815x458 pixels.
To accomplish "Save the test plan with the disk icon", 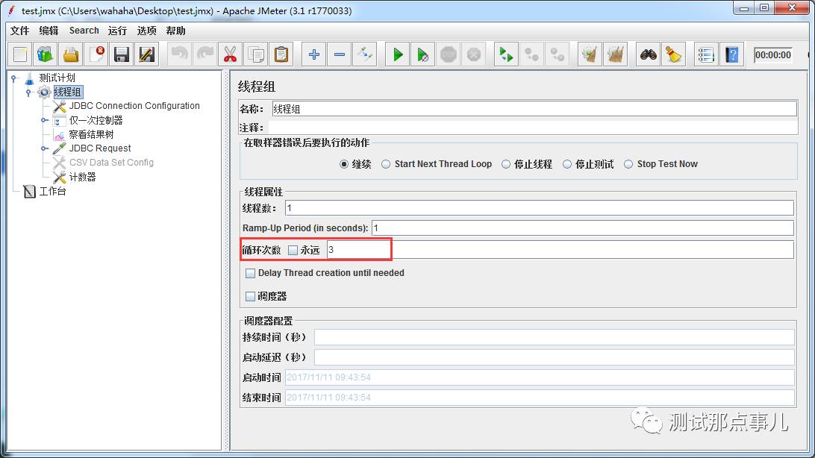I will [x=122, y=54].
